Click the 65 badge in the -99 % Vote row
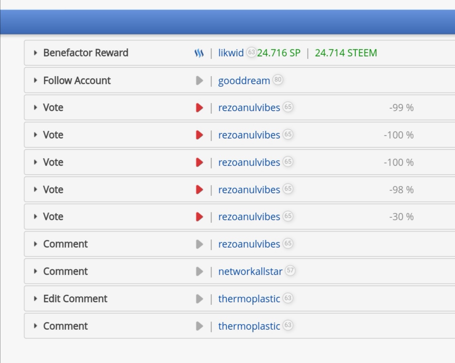The width and height of the screenshot is (455, 363). coord(288,107)
